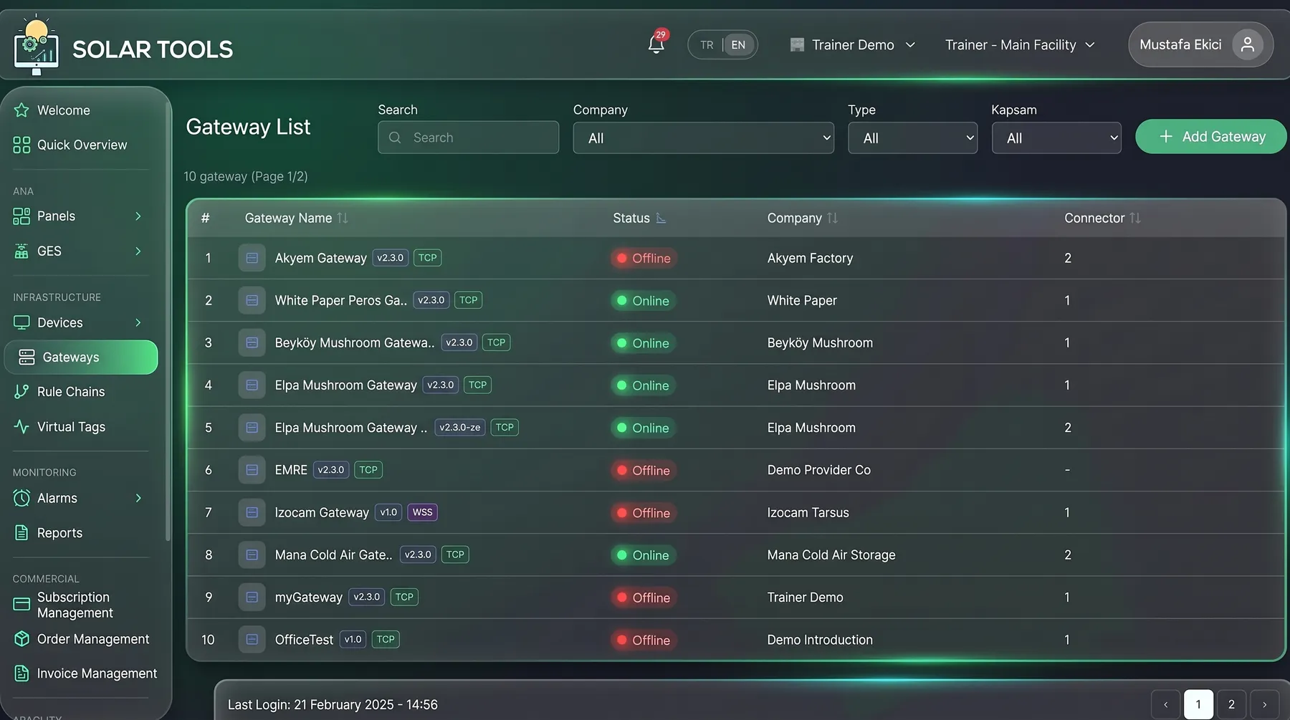Open the Type filter dropdown
Screen dimensions: 1290x720
[x=912, y=138]
